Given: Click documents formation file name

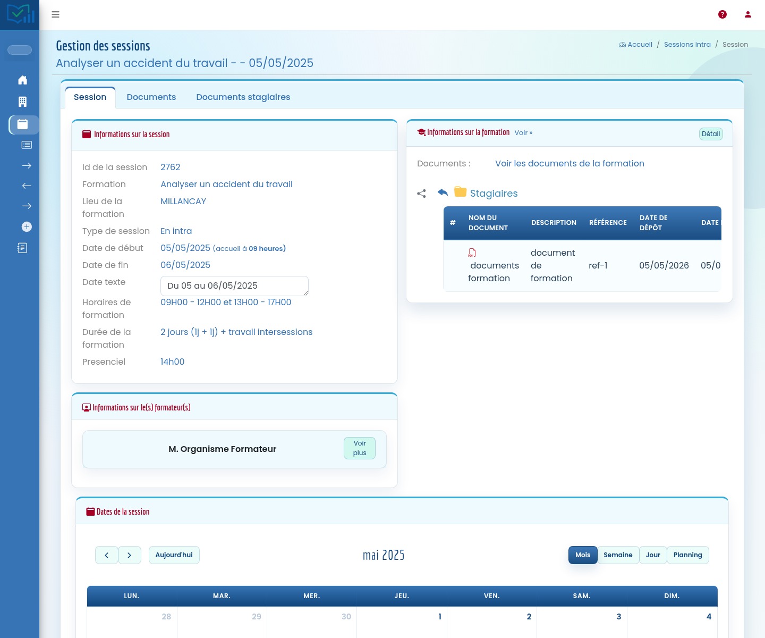Looking at the screenshot, I should pyautogui.click(x=494, y=272).
